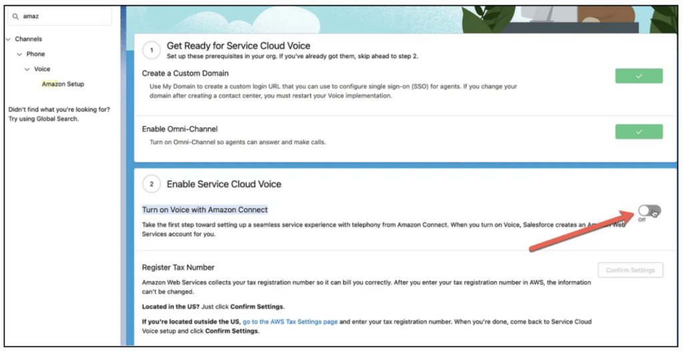Toggle on Voice with Amazon Connect
The image size is (683, 352).
(x=649, y=211)
